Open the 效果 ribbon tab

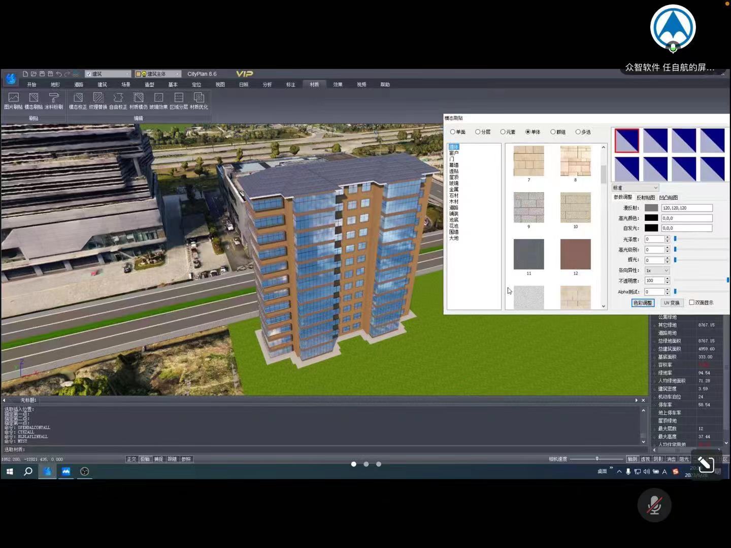point(338,85)
